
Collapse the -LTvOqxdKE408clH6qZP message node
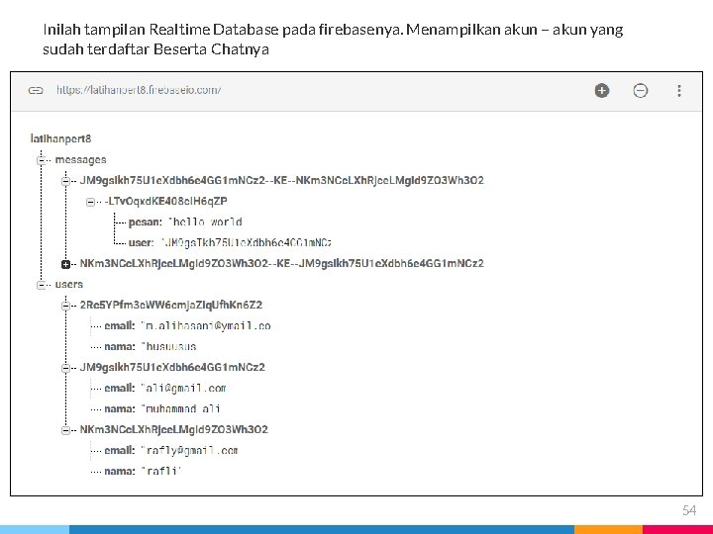click(x=90, y=202)
